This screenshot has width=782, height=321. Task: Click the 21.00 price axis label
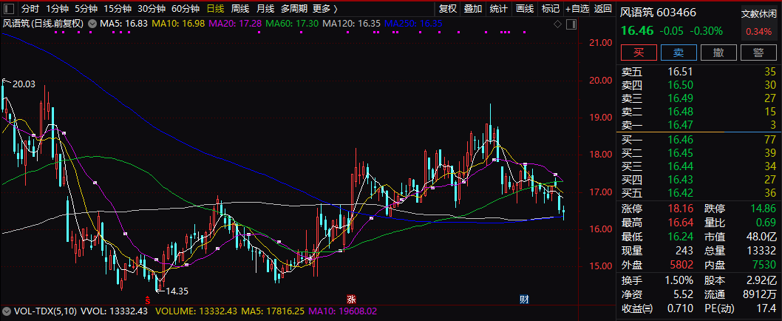coord(600,43)
